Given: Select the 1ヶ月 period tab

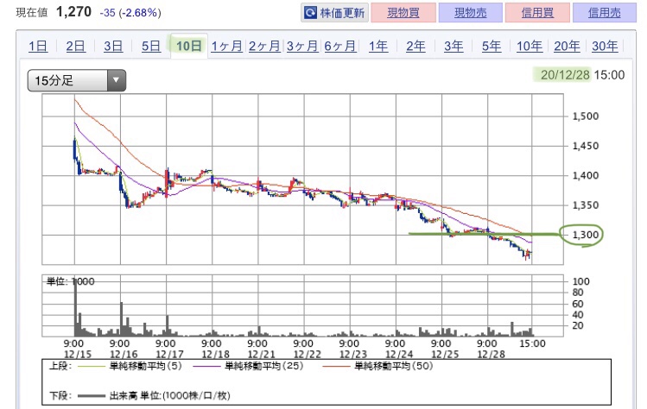Looking at the screenshot, I should click(226, 46).
